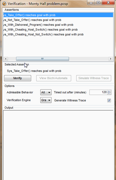Click the Verify button

tap(17, 78)
